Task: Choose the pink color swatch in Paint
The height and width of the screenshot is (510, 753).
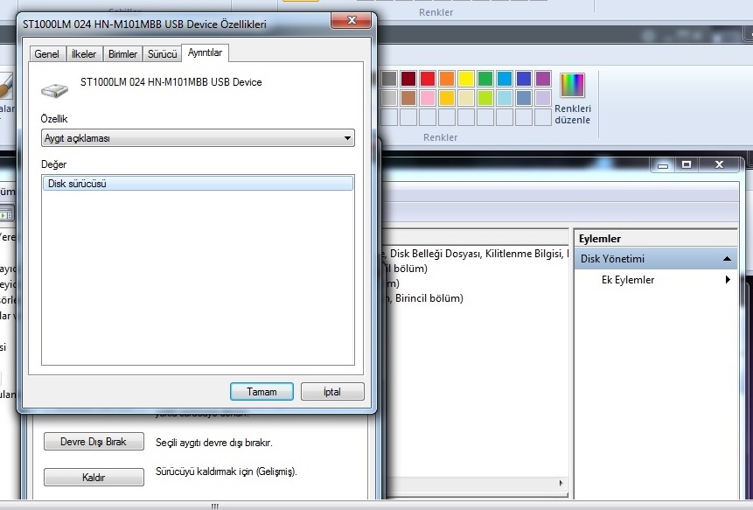Action: (428, 98)
